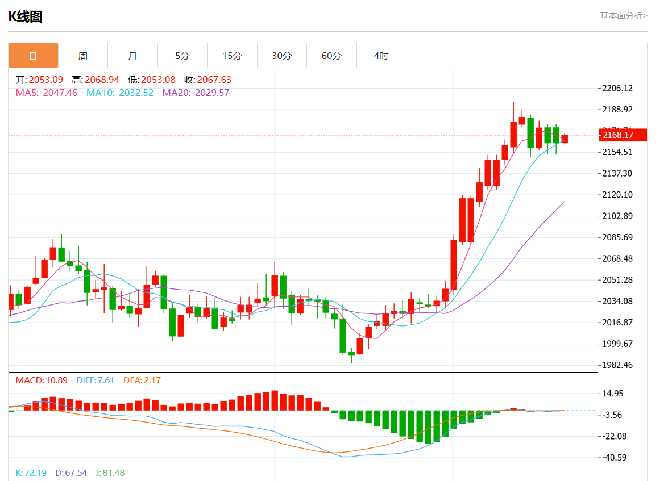Click the K线图 heading
Image resolution: width=668 pixels, height=481 pixels.
pyautogui.click(x=26, y=16)
